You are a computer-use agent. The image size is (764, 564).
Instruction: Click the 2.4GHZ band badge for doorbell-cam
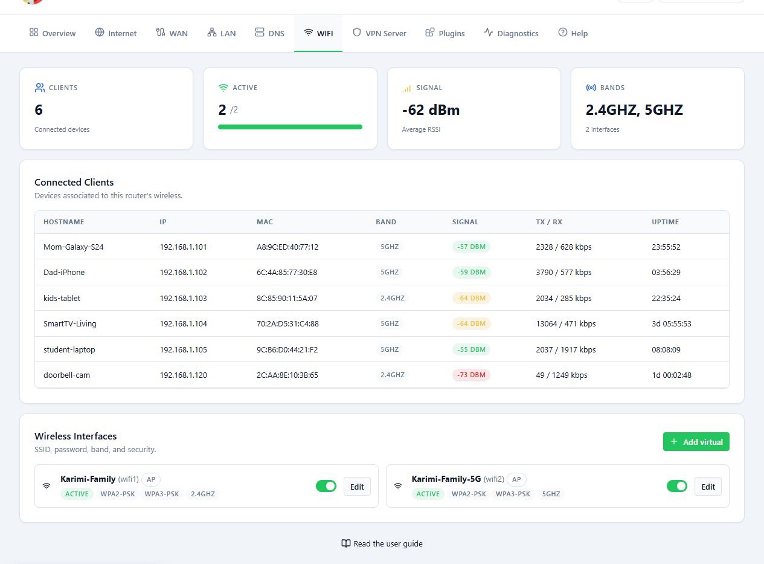(393, 375)
